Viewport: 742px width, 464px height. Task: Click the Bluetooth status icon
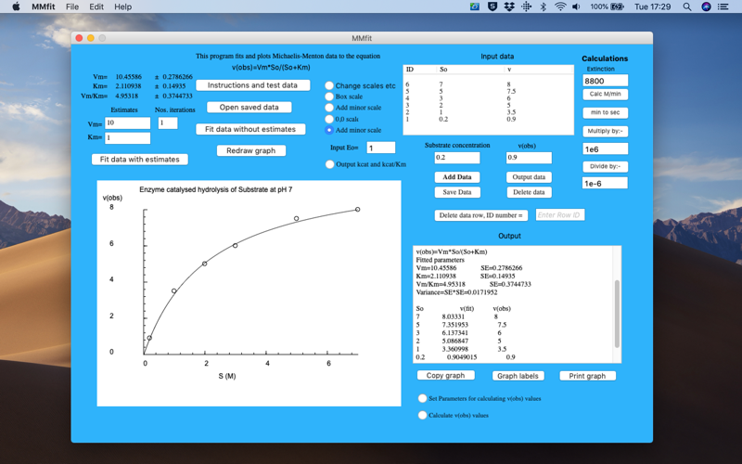pyautogui.click(x=544, y=6)
